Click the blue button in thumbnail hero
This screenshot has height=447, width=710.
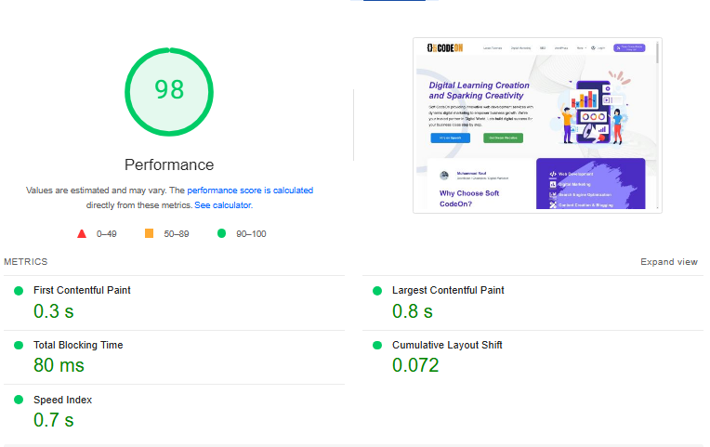[x=450, y=138]
